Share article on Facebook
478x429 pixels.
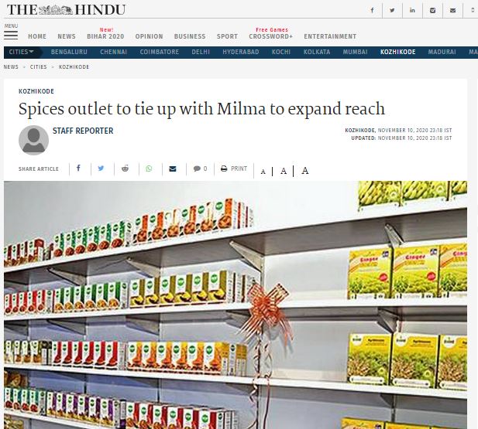[x=78, y=169]
